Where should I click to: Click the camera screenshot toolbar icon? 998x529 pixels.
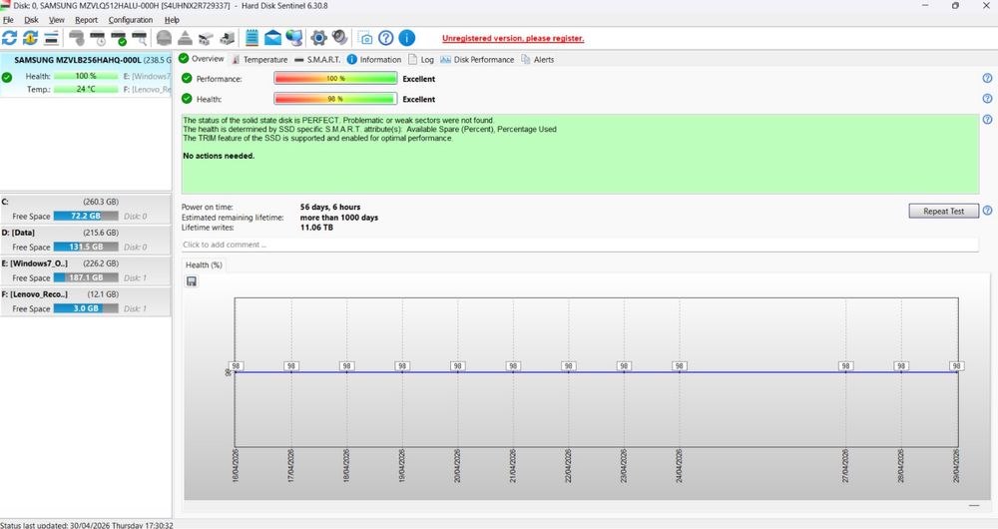(x=365, y=38)
